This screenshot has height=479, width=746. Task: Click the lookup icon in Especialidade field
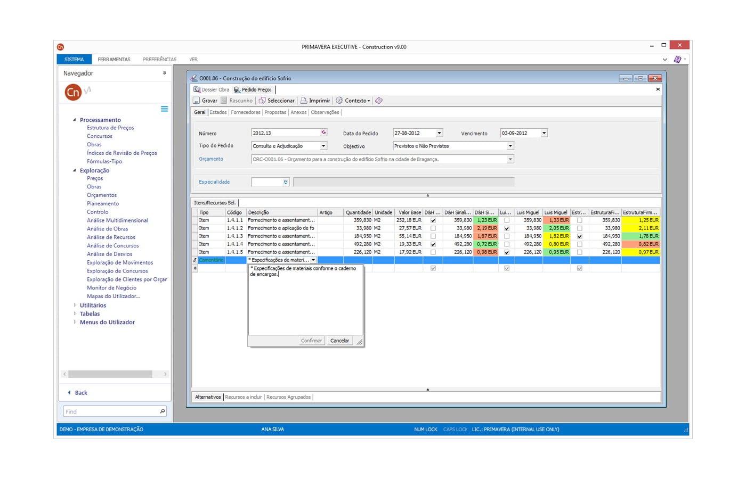pyautogui.click(x=286, y=182)
